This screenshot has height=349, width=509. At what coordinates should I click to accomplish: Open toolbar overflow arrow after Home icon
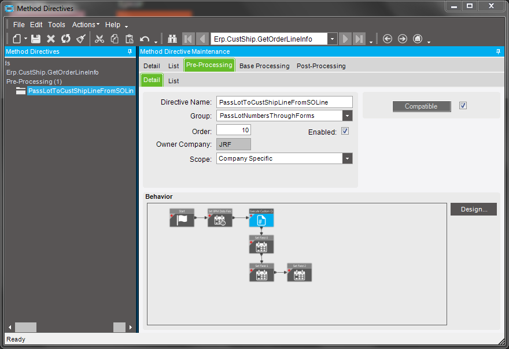pos(429,42)
